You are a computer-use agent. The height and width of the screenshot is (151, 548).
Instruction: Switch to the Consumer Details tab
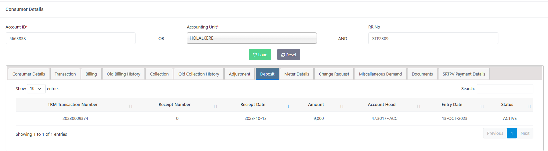[29, 74]
